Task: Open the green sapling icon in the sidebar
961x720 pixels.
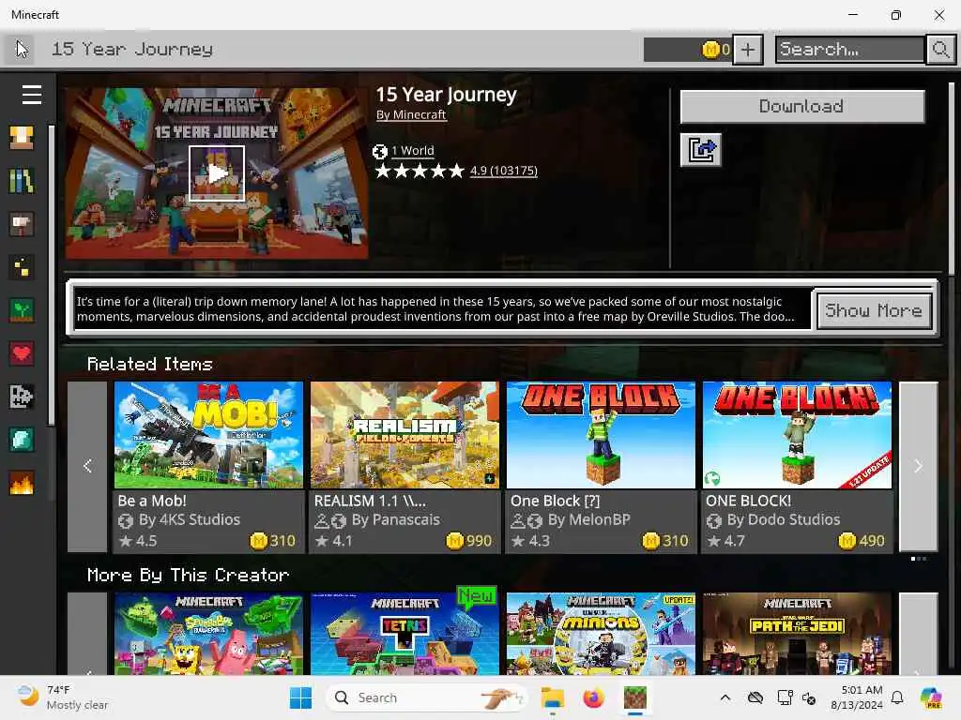Action: (22, 310)
